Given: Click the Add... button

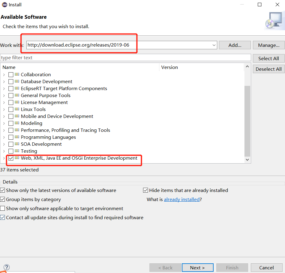Looking at the screenshot, I should pos(235,45).
